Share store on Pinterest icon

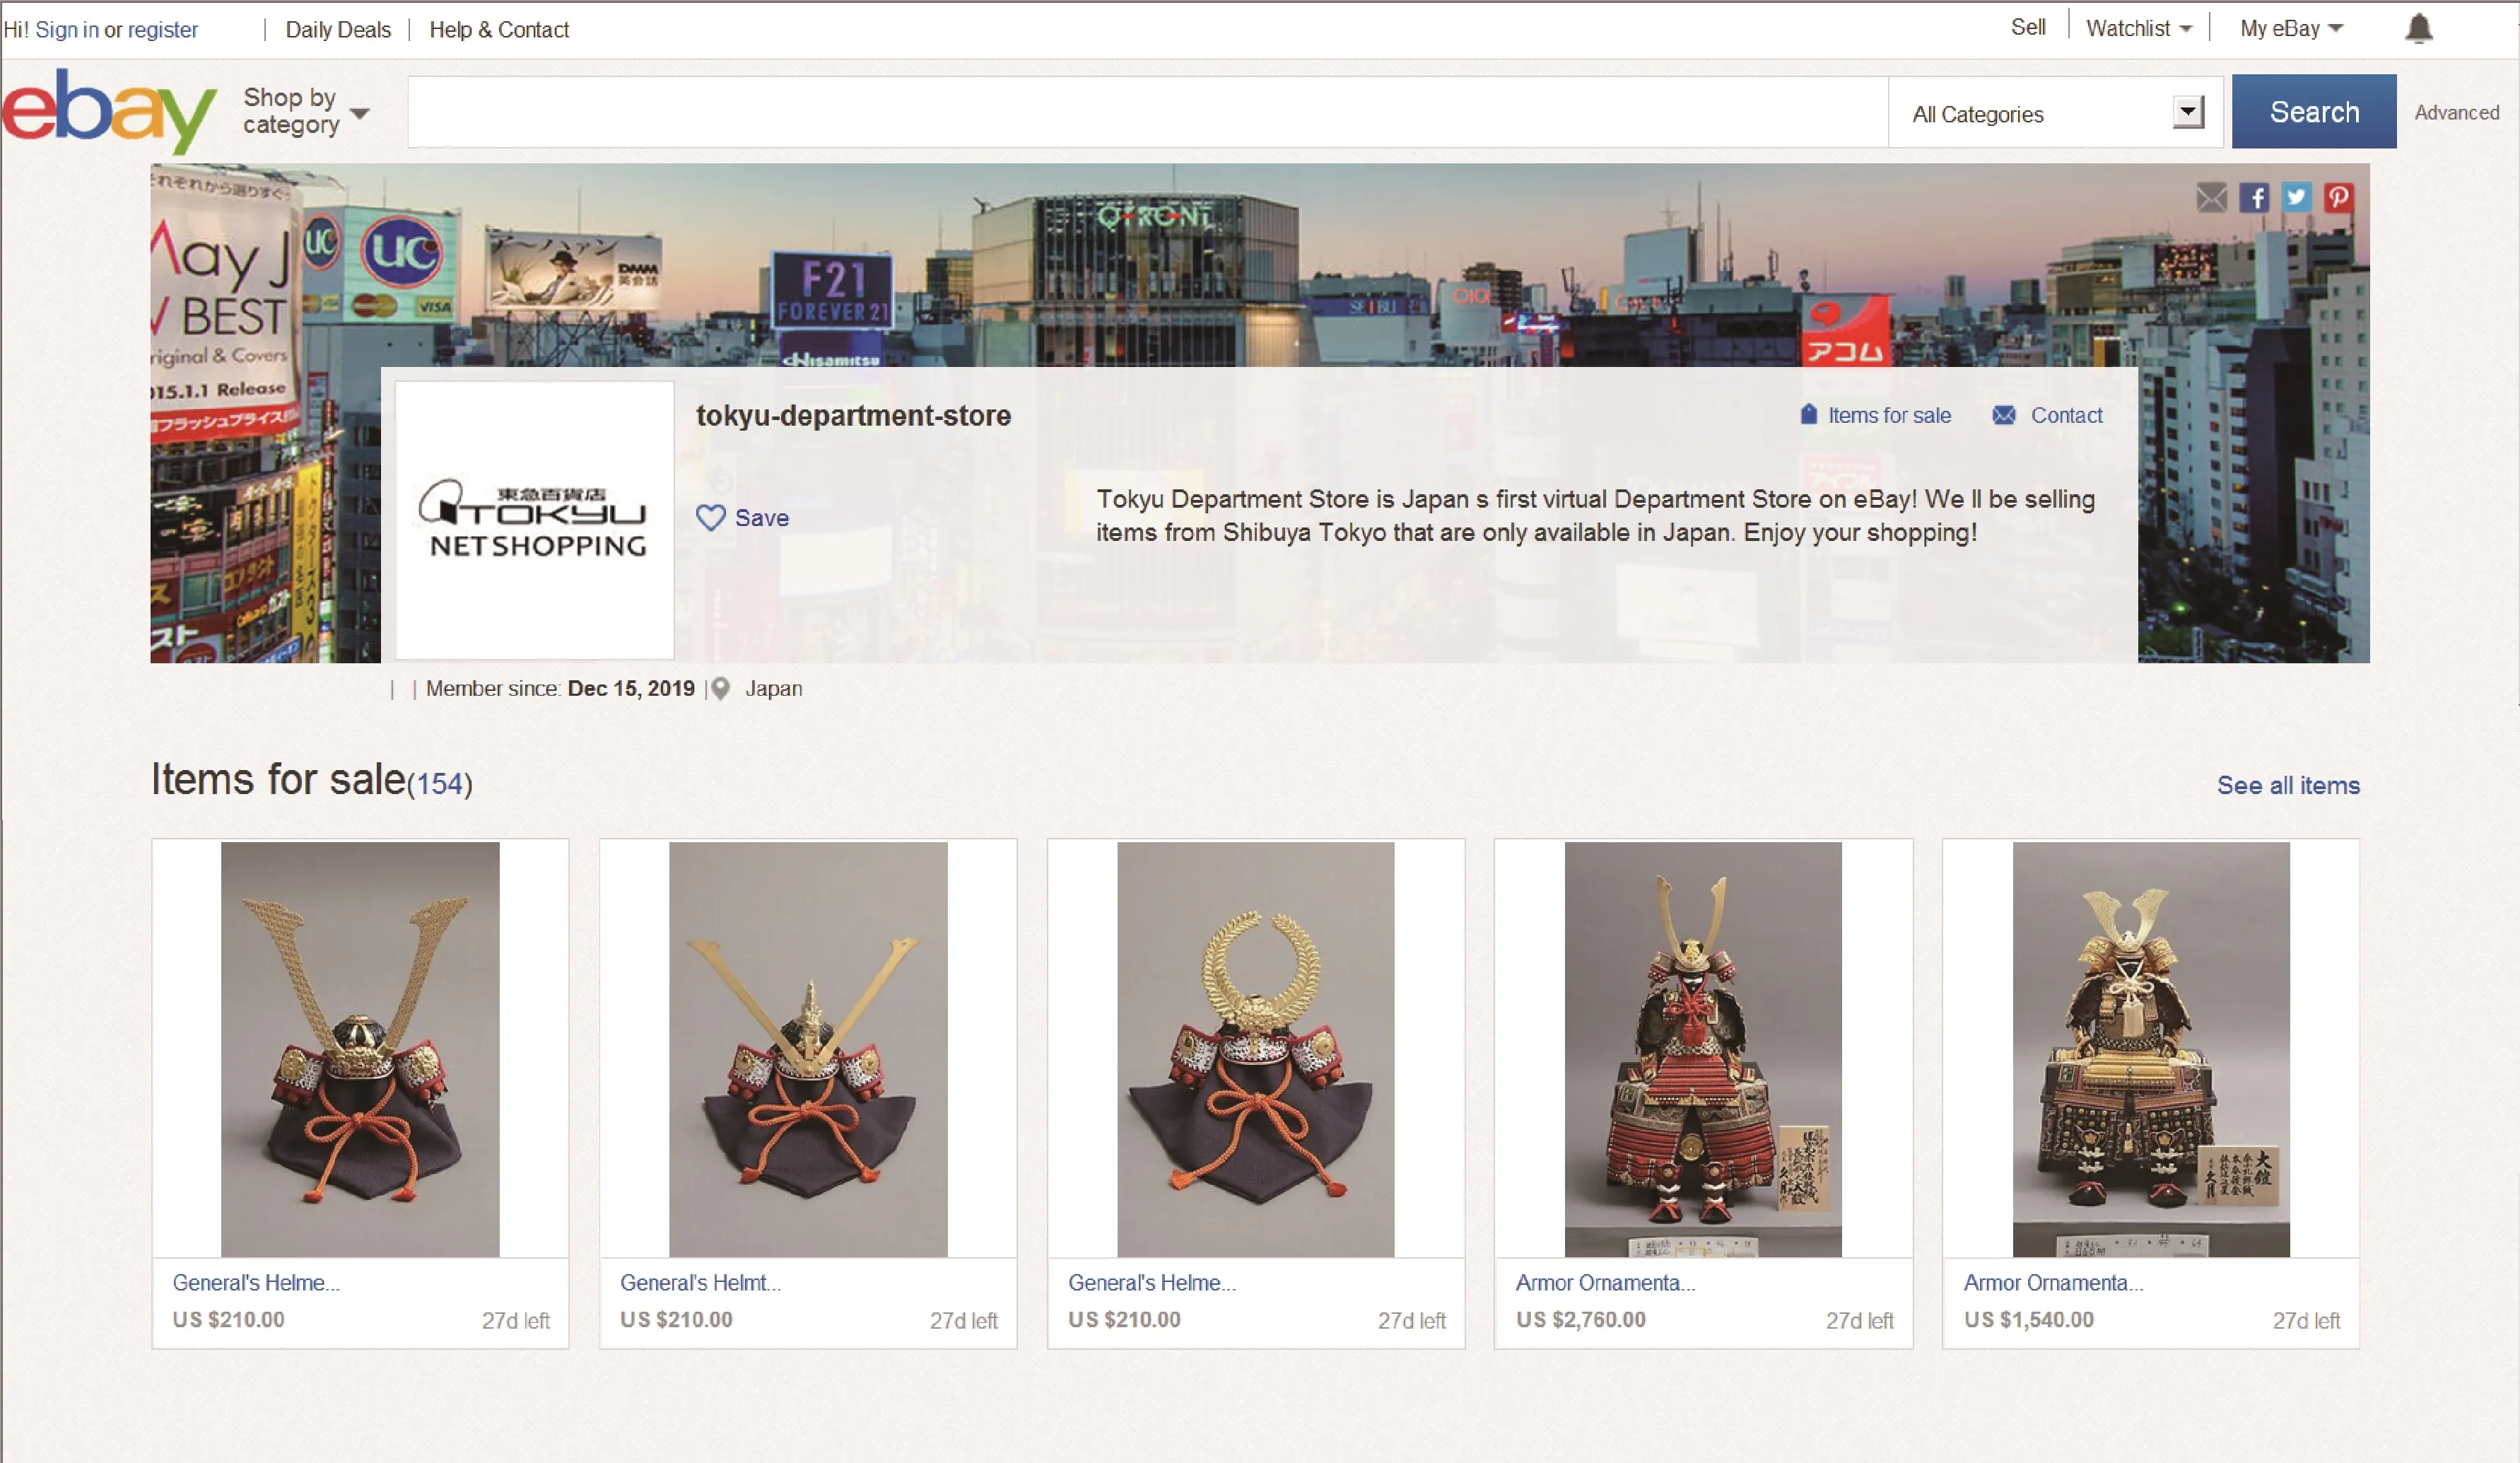point(2338,197)
